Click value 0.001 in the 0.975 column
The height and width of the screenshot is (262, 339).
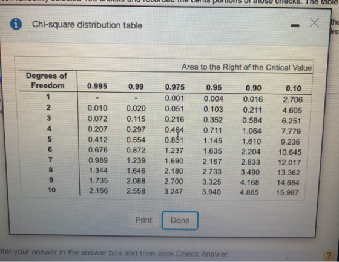click(x=174, y=99)
